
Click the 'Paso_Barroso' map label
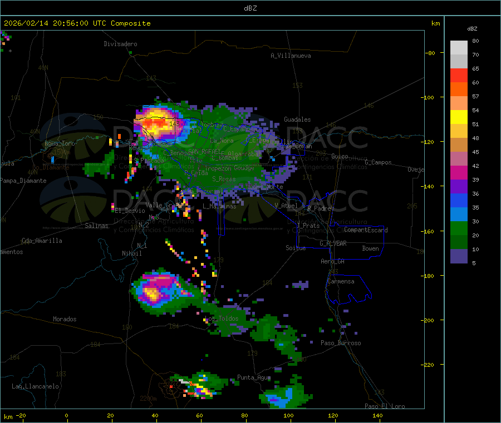(341, 343)
